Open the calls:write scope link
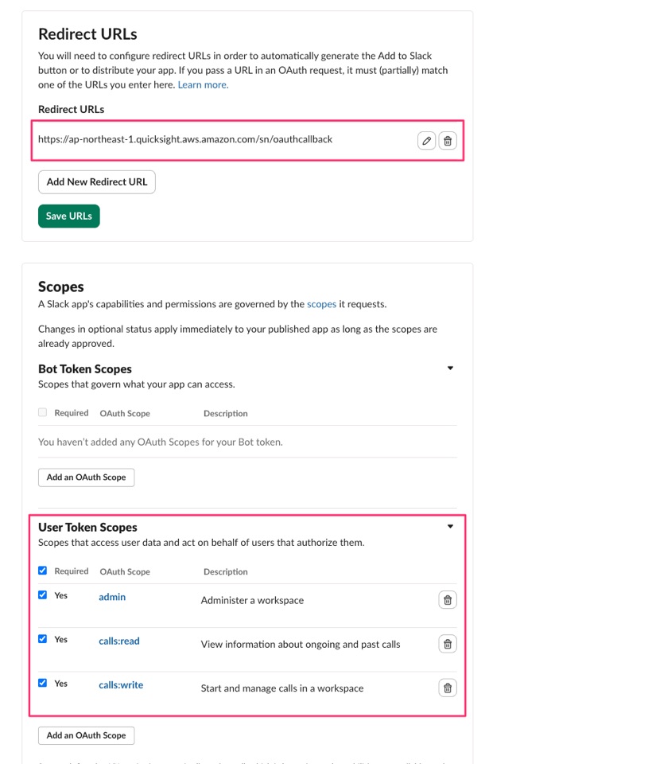 pyautogui.click(x=121, y=685)
